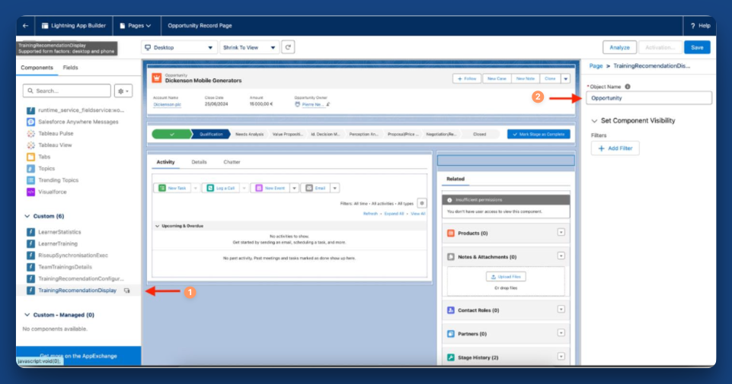Click form factor icon beside TrainingRecomendationDisplay
732x384 pixels.
pyautogui.click(x=127, y=290)
